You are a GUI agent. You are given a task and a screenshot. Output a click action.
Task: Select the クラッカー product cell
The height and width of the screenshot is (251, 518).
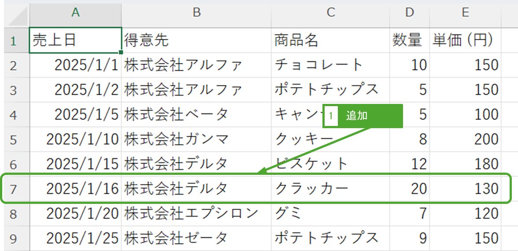[330, 189]
